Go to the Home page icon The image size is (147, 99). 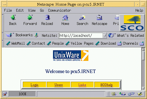pos(65,18)
